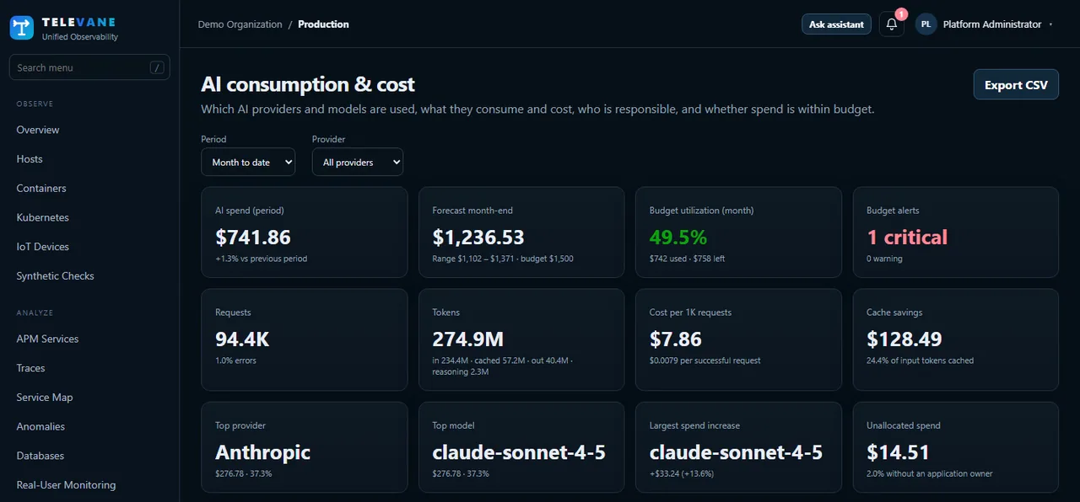
Task: Open the Period dropdown
Action: [248, 162]
